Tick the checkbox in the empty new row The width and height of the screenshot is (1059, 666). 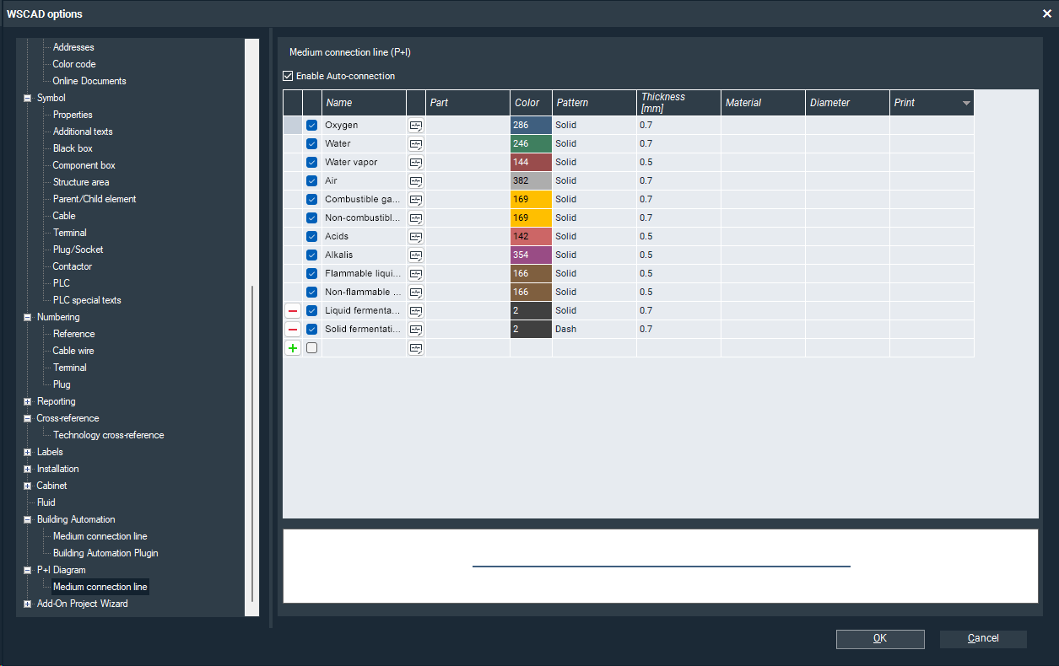(312, 348)
